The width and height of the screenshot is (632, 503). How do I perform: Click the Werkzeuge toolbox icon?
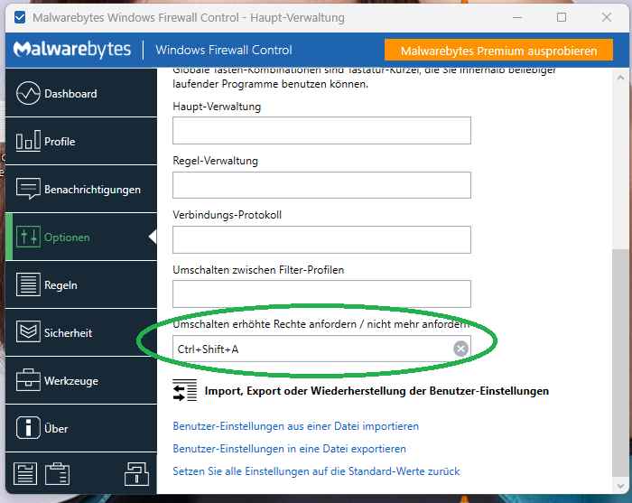tap(28, 379)
